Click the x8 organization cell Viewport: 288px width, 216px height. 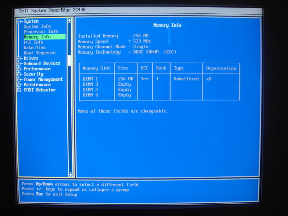coord(209,79)
